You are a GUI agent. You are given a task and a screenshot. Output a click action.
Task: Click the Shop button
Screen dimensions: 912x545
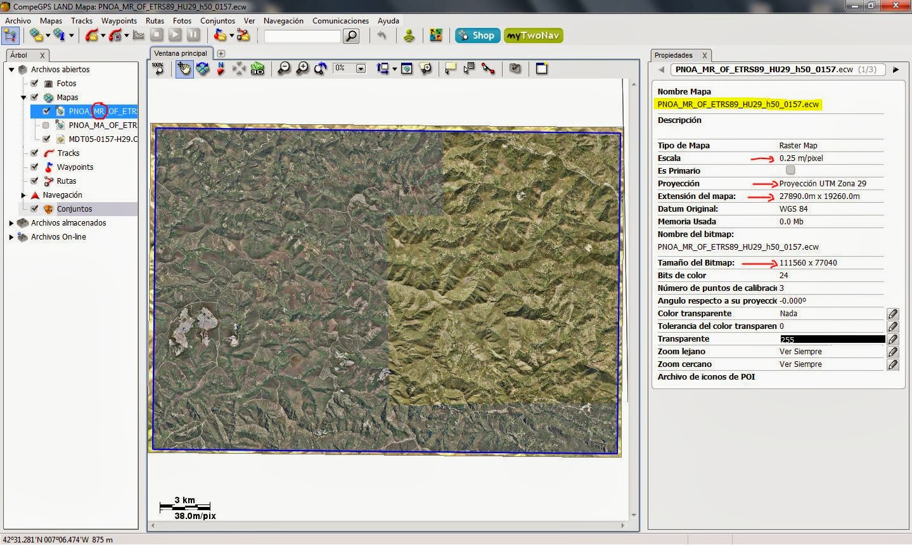477,35
